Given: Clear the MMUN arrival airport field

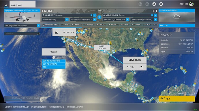Looking at the screenshot, I should [152, 15].
